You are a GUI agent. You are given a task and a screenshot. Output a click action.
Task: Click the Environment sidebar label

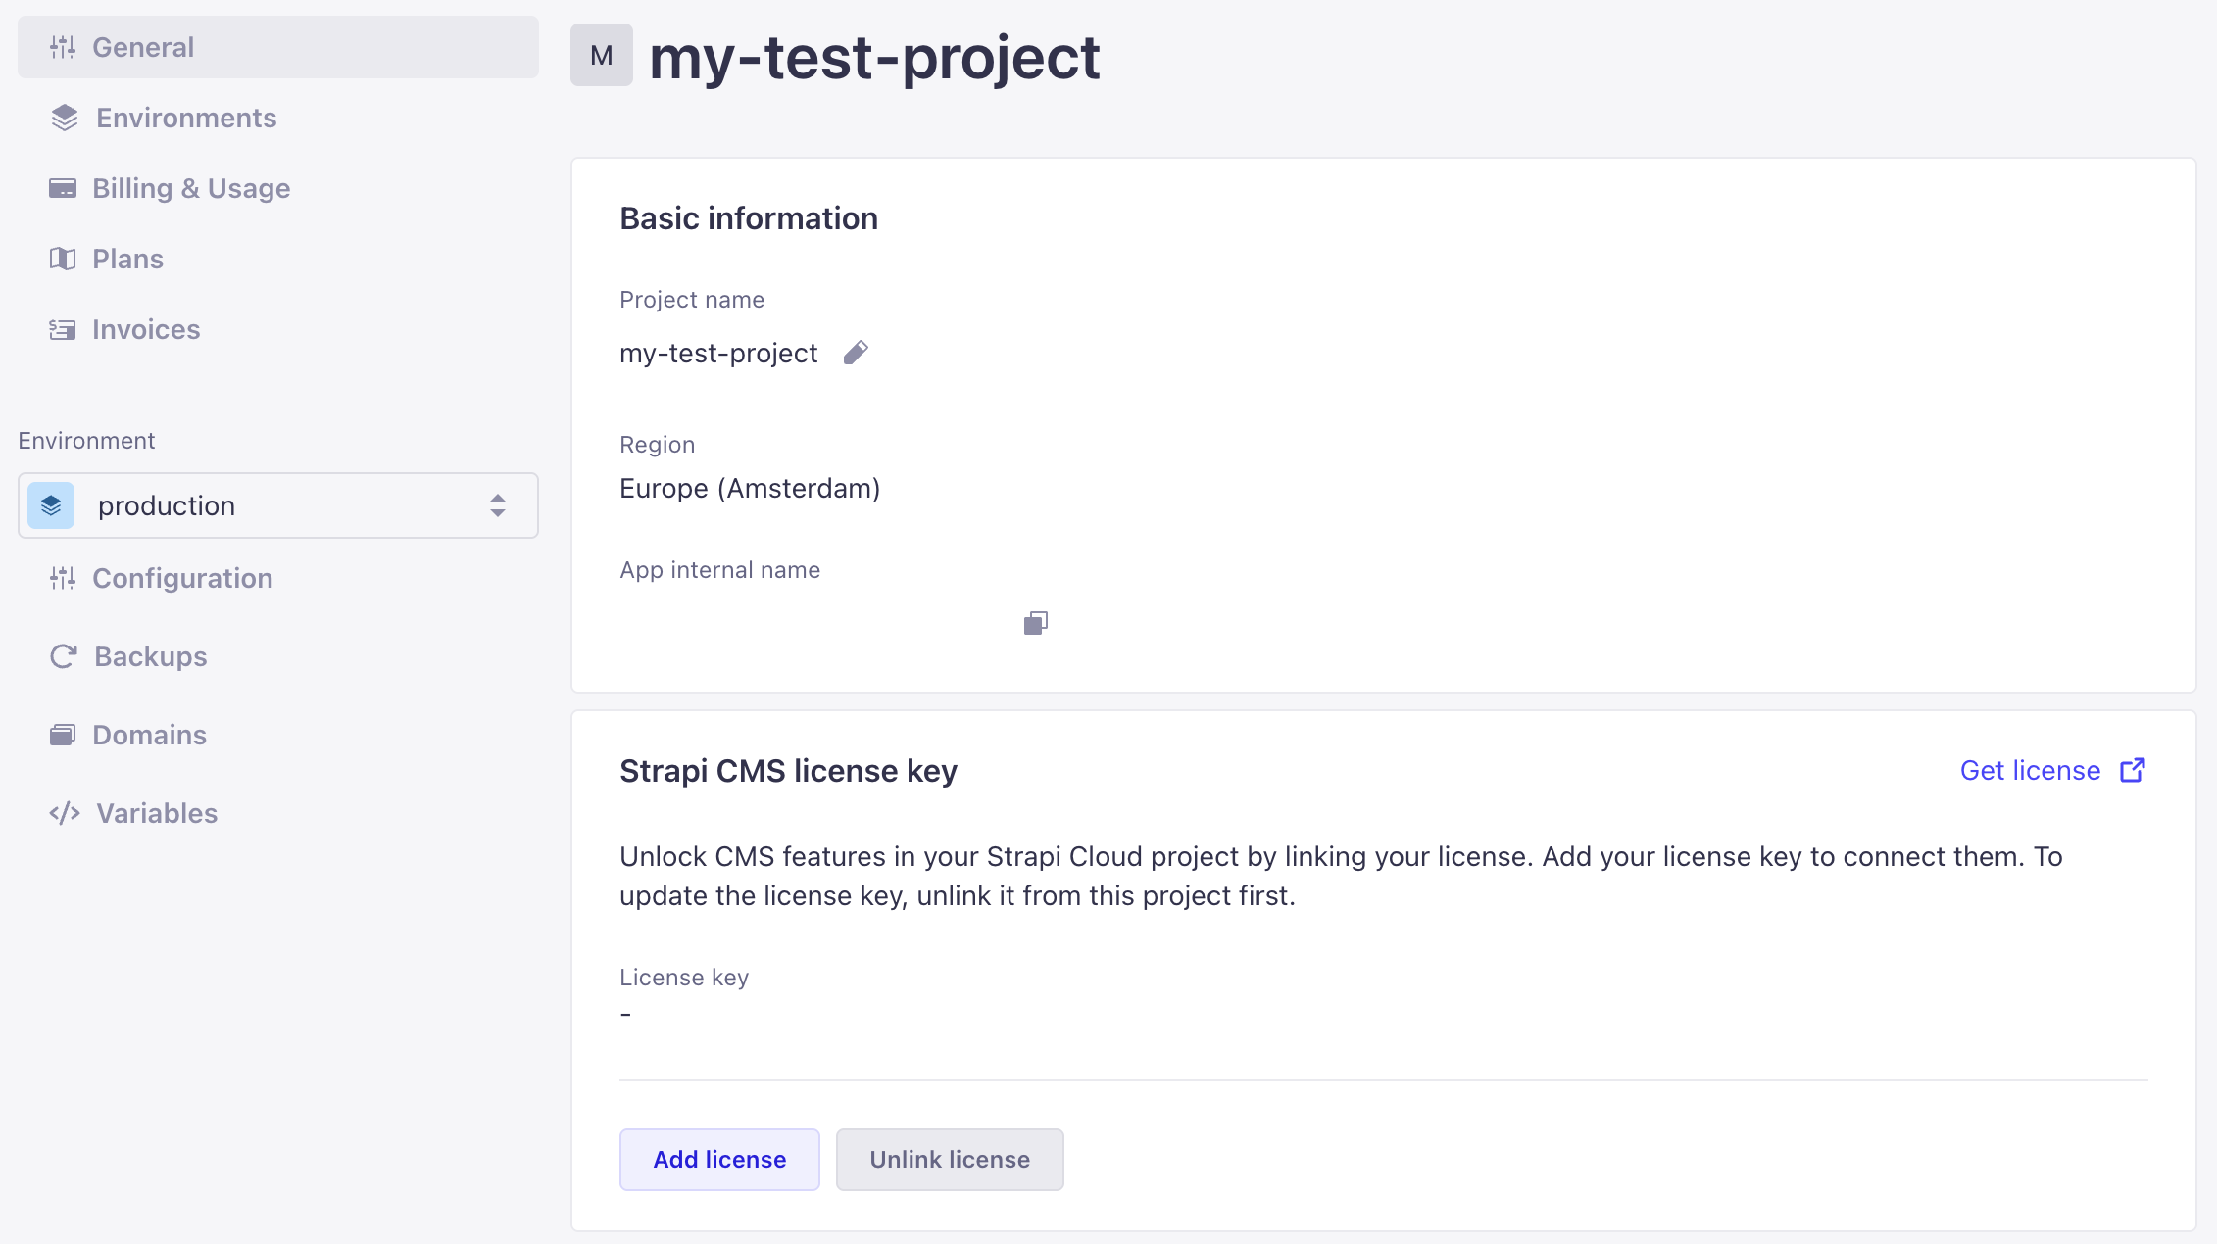pos(86,441)
